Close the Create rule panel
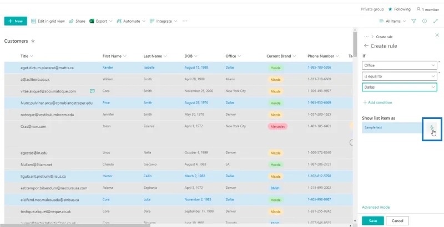The image size is (444, 227). pyautogui.click(x=437, y=35)
